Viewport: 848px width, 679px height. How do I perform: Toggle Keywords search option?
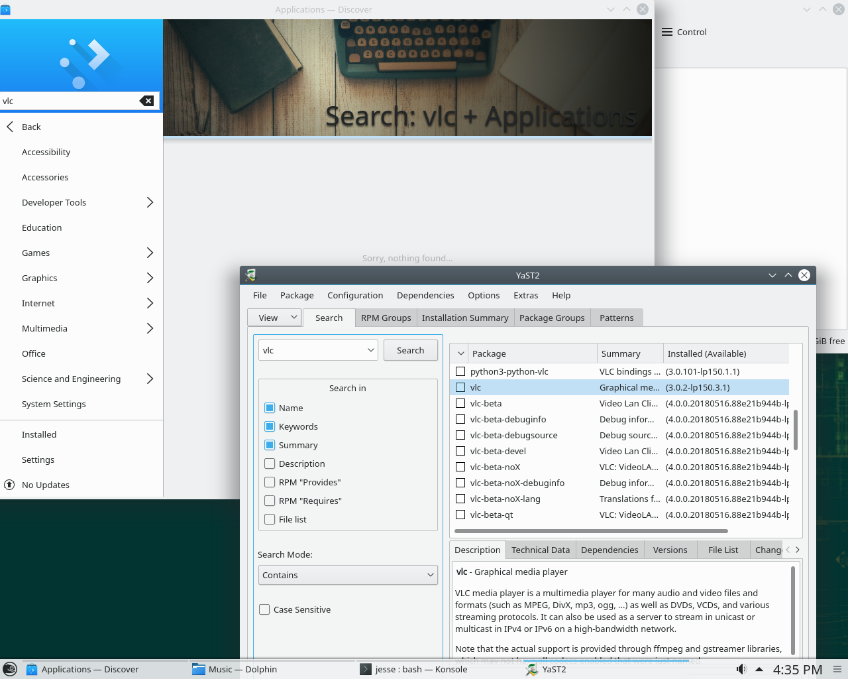click(270, 426)
